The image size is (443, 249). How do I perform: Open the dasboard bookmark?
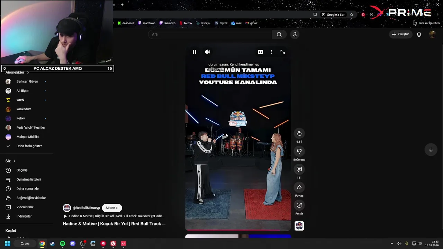tap(126, 23)
